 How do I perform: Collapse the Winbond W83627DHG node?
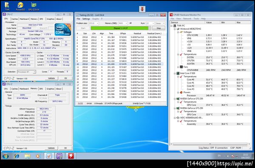tap(175, 29)
